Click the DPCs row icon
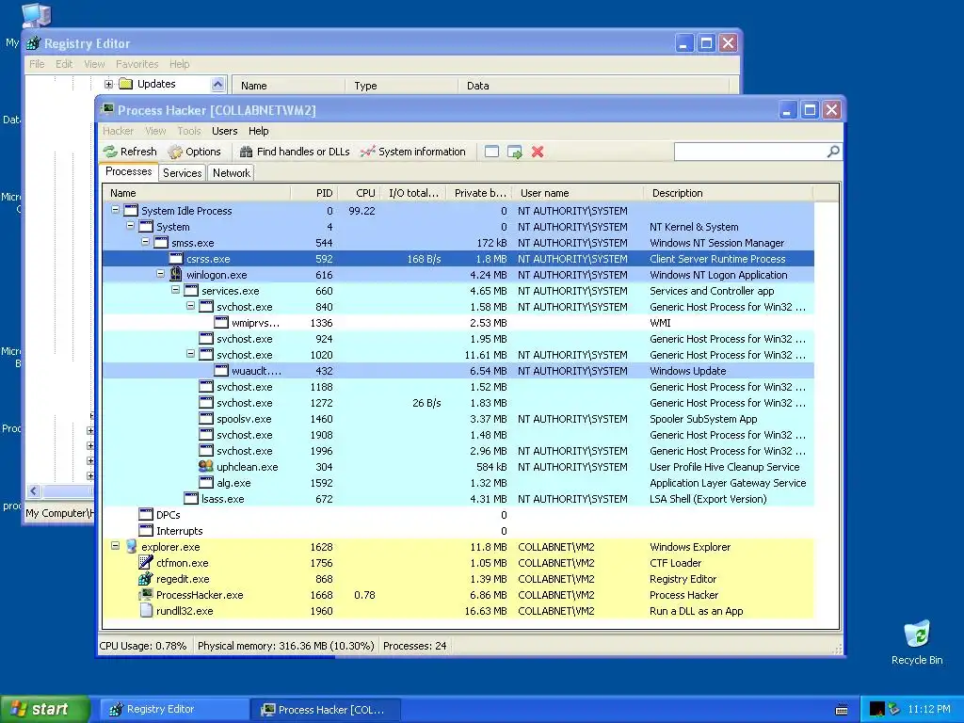The image size is (964, 723). tap(146, 515)
